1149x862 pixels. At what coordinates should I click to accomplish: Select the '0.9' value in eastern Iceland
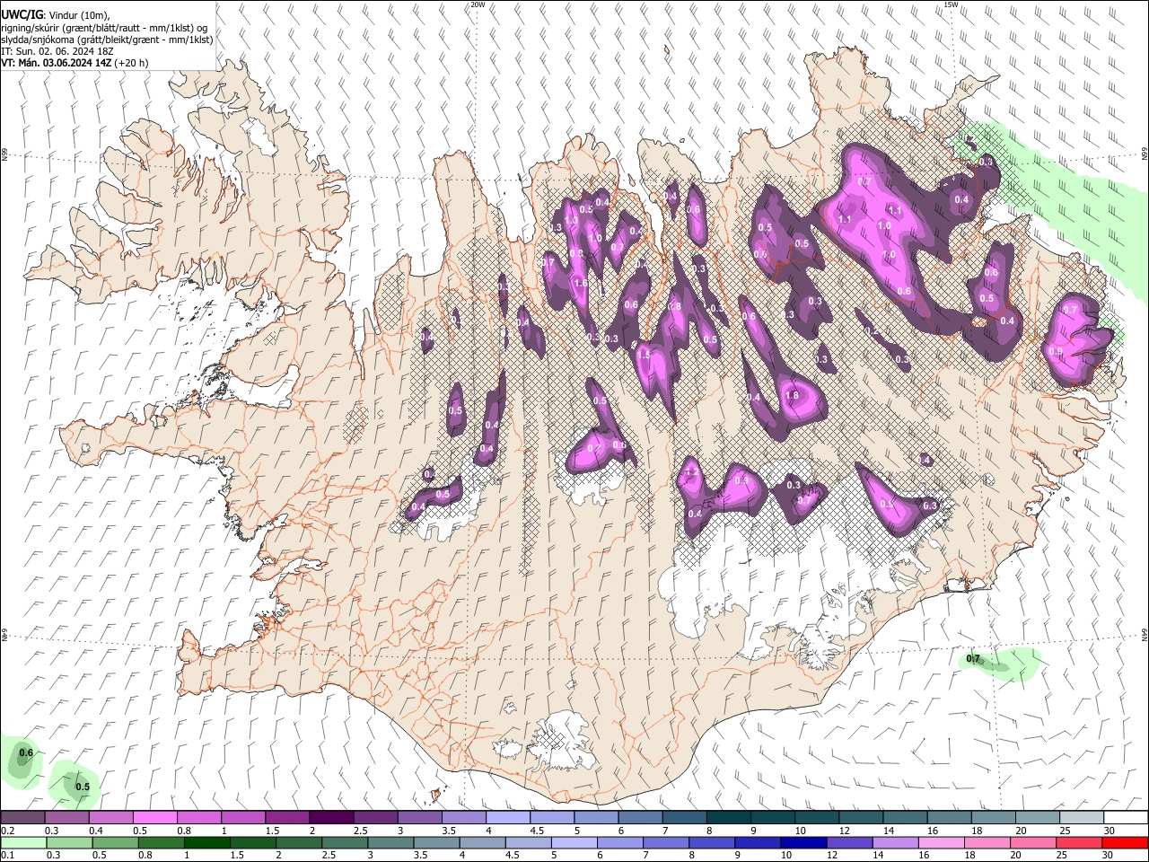1056,351
